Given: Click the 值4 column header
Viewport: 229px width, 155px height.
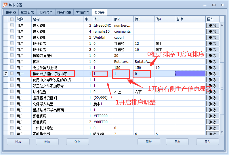Looking at the screenshot, I should (165, 19).
